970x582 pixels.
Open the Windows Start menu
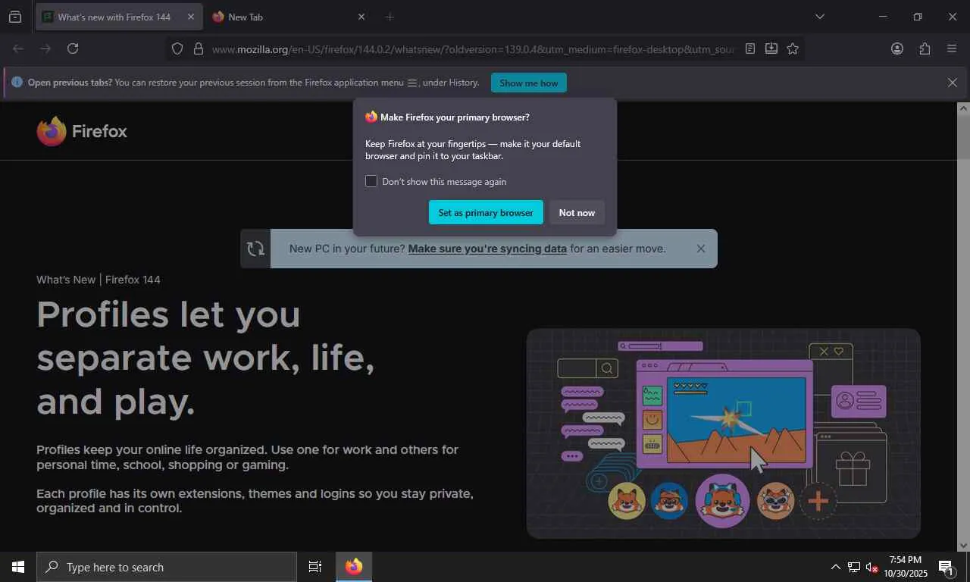[x=18, y=567]
